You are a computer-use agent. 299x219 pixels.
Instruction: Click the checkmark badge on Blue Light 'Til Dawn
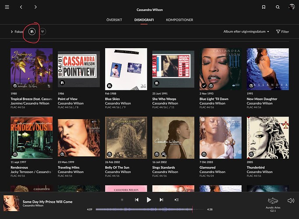[204, 86]
